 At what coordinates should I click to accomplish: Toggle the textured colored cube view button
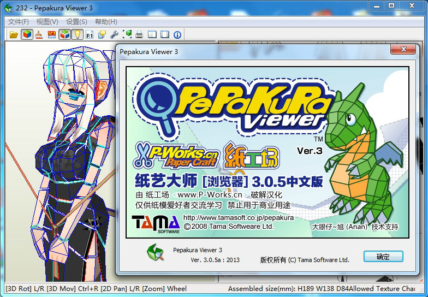pyautogui.click(x=27, y=35)
